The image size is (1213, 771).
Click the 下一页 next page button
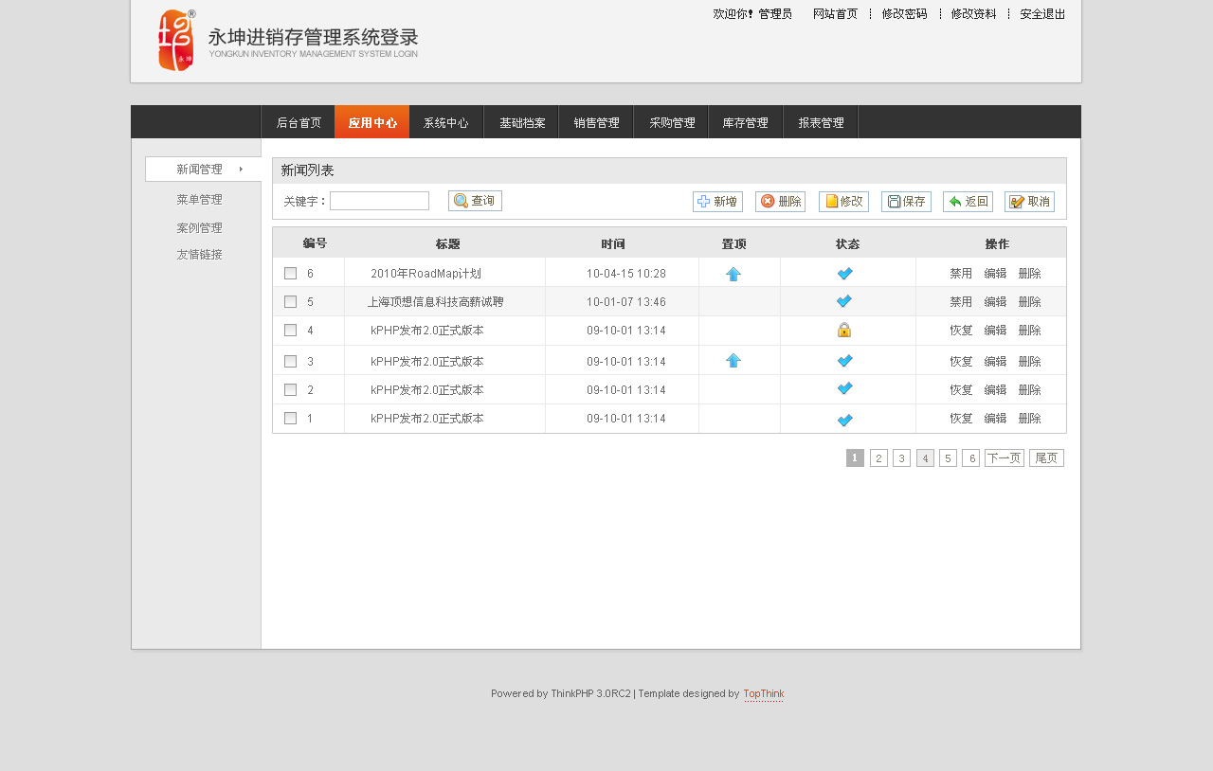tap(1005, 458)
